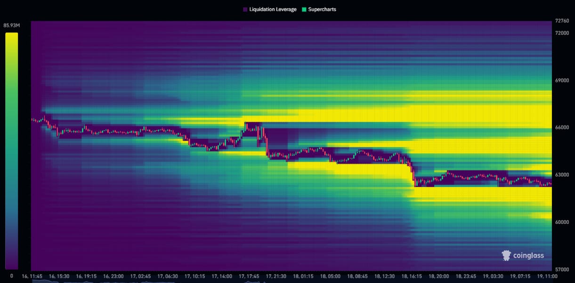The image size is (575, 283).
Task: Click the "17, 17:45" time axis label
Action: pos(249,276)
